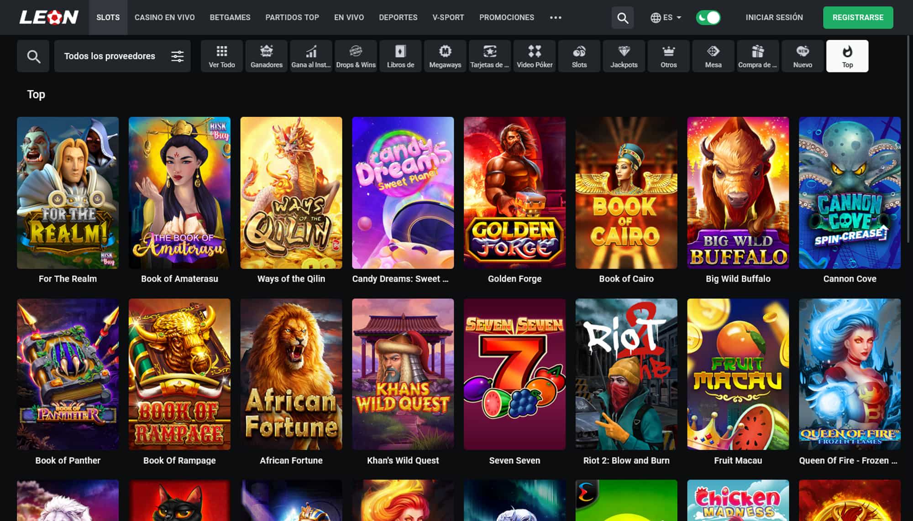Open the header search icon
The height and width of the screenshot is (521, 913).
623,18
